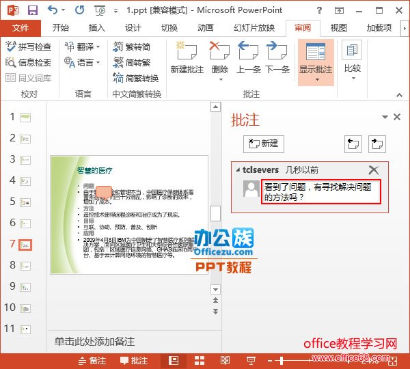Switch to the 设计 tab

click(x=133, y=28)
